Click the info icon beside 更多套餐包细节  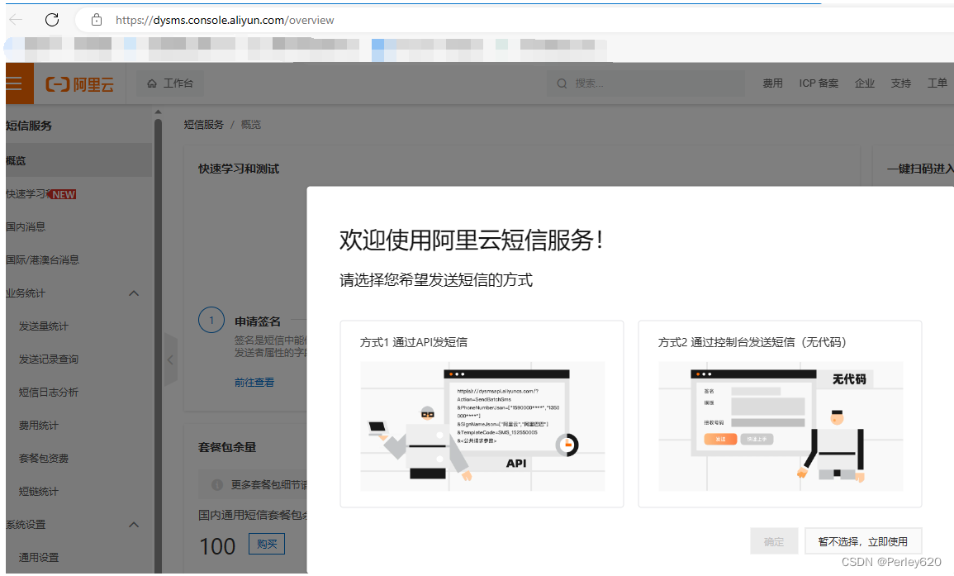pyautogui.click(x=216, y=484)
